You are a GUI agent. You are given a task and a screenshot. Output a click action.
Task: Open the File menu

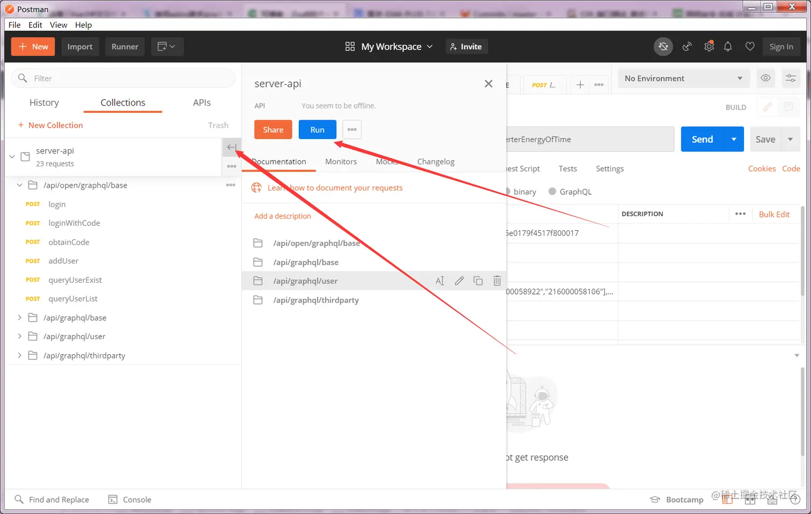pyautogui.click(x=14, y=25)
